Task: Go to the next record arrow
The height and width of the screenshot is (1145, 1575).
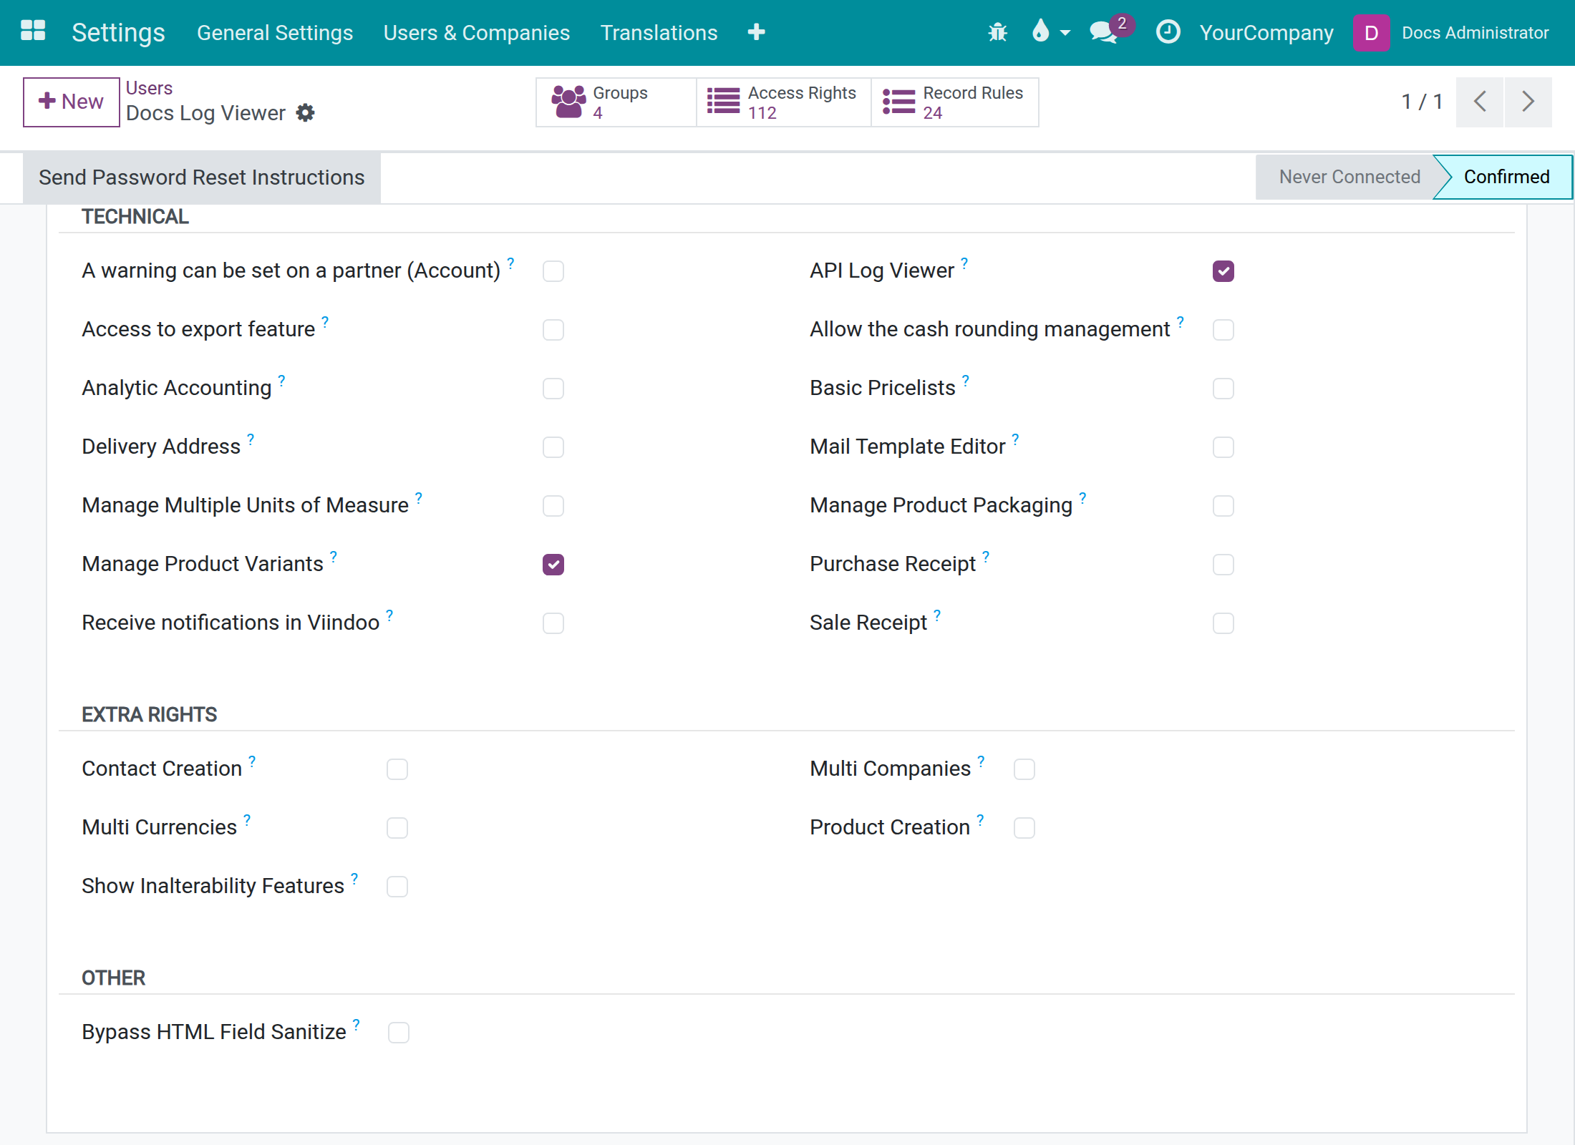Action: (x=1528, y=102)
